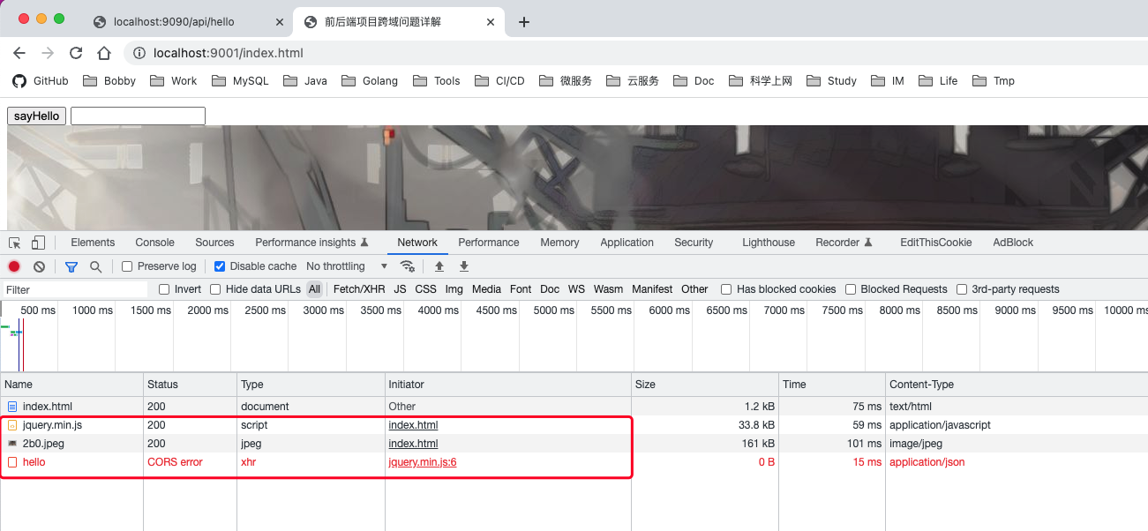Toggle the device toolbar icon
The height and width of the screenshot is (531, 1148).
click(x=38, y=243)
